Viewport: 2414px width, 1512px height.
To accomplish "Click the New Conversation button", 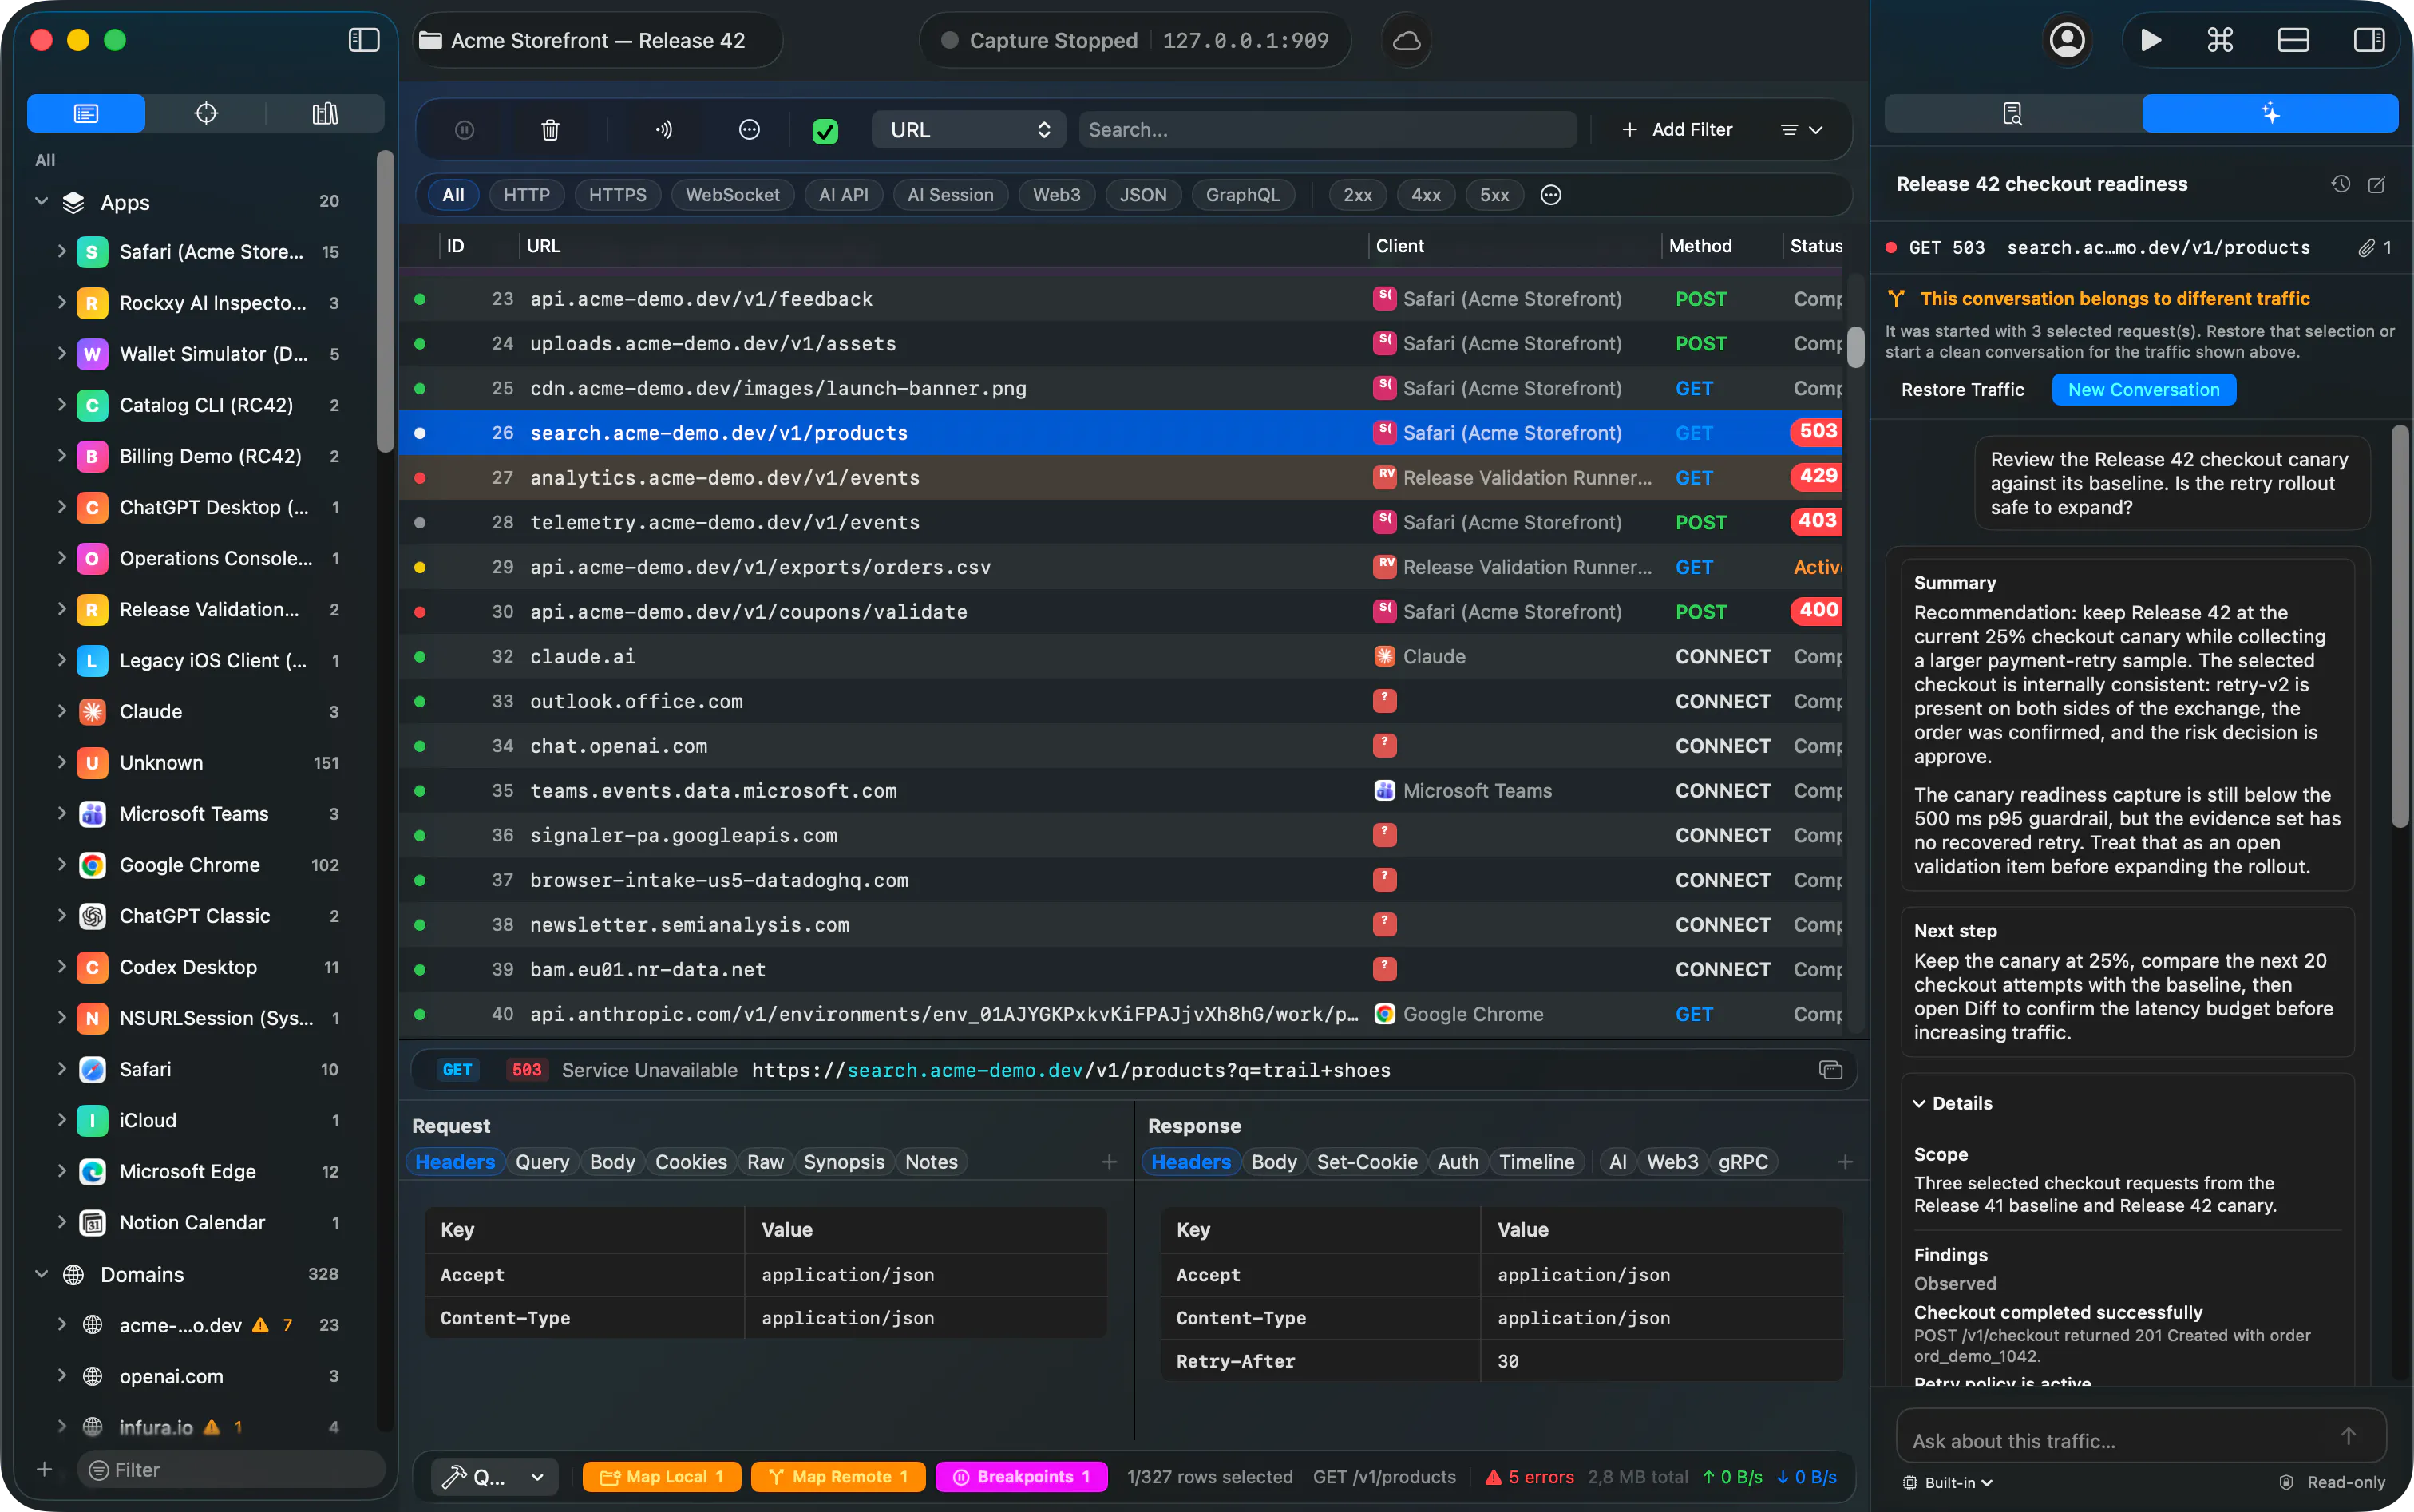I will click(2143, 390).
